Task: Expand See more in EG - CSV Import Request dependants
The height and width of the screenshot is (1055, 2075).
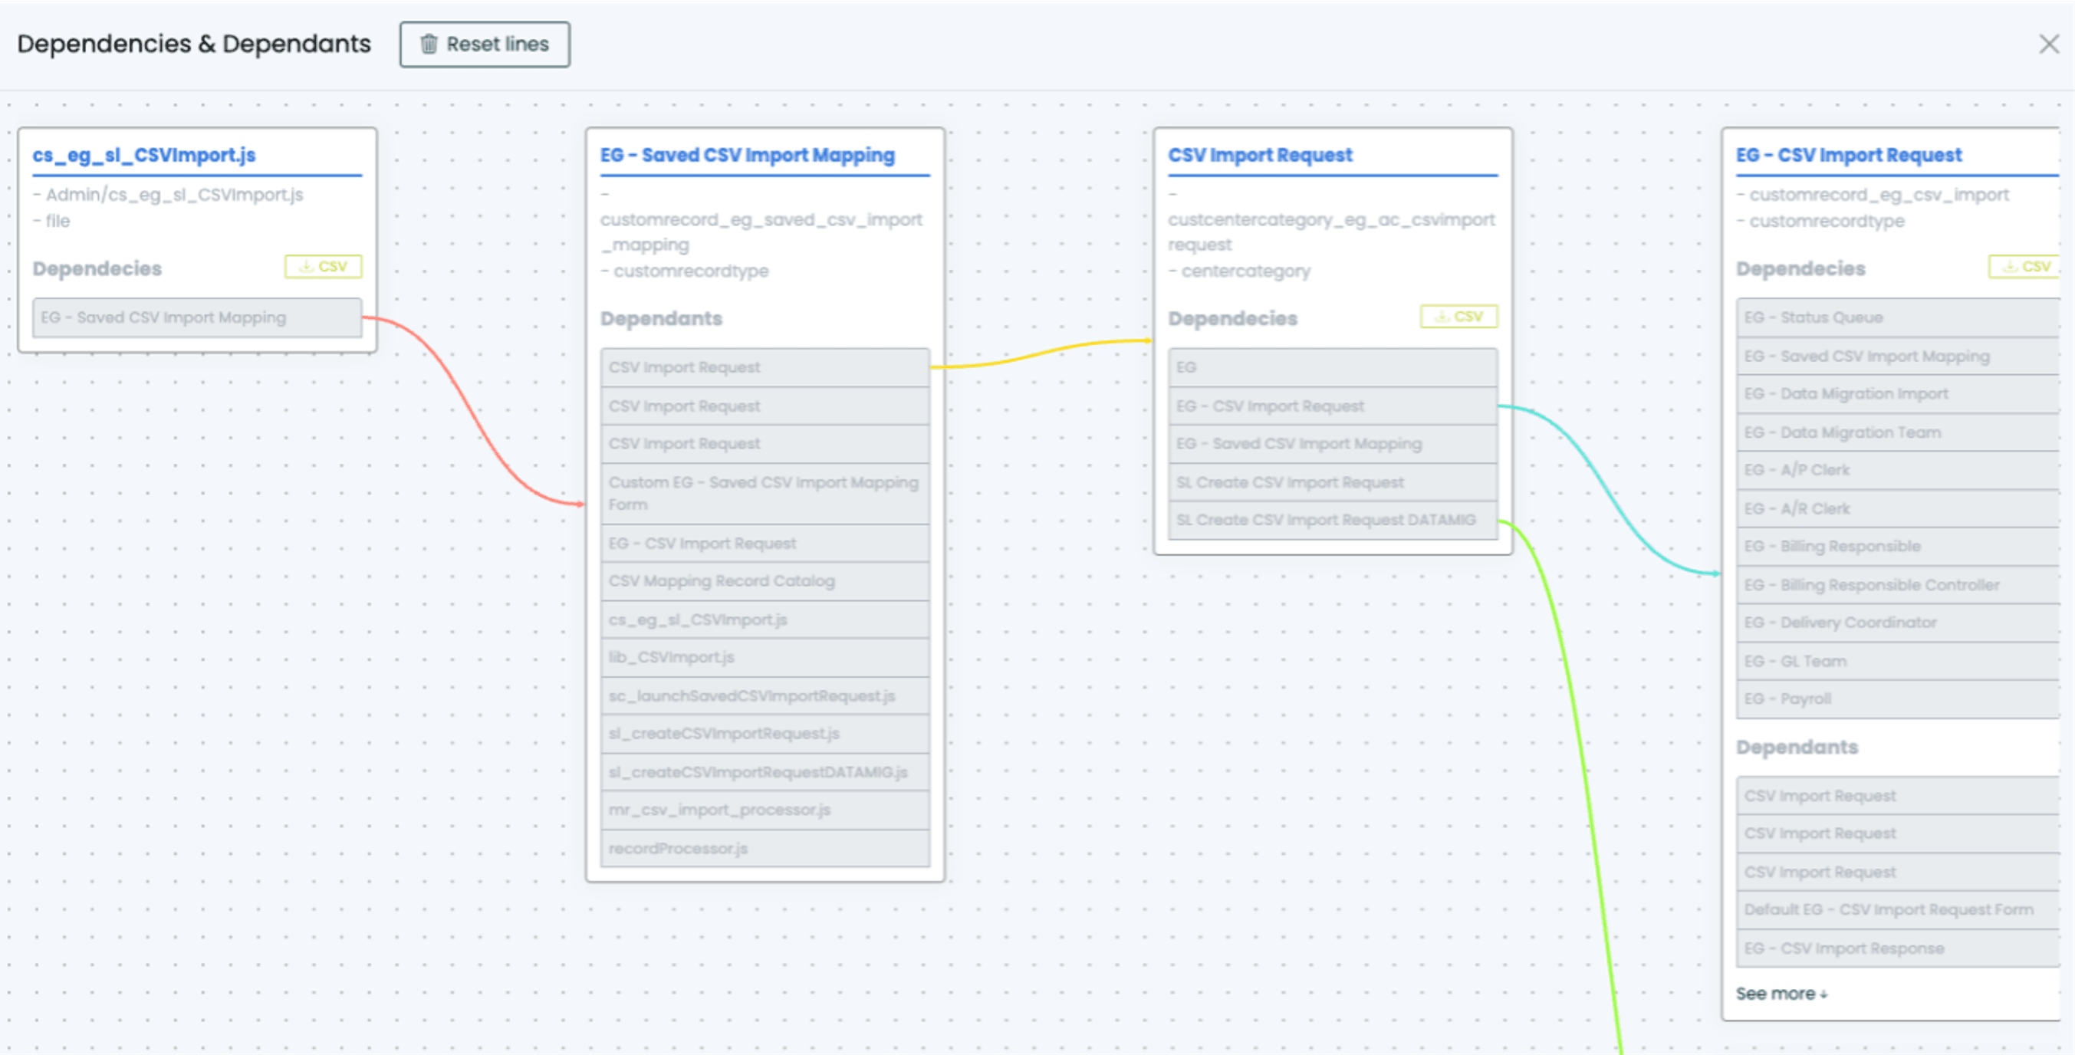Action: 1783,993
